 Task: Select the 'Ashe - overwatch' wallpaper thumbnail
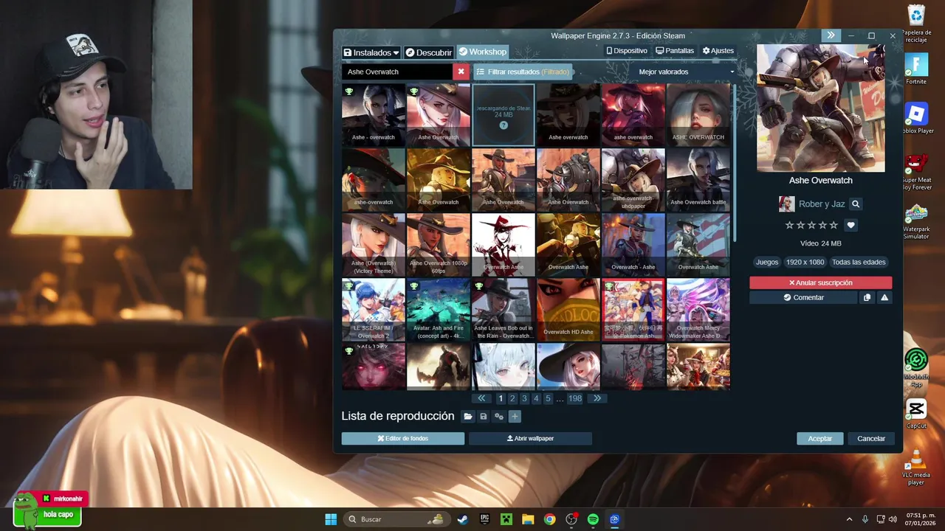(374, 115)
